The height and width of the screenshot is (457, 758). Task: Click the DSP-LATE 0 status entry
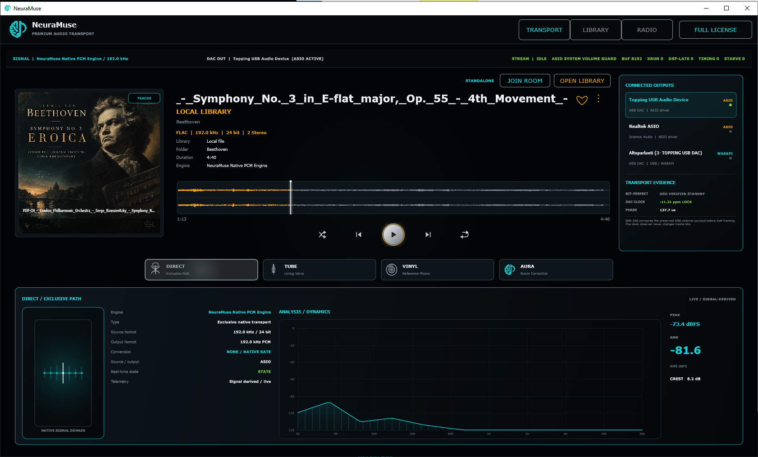[681, 59]
